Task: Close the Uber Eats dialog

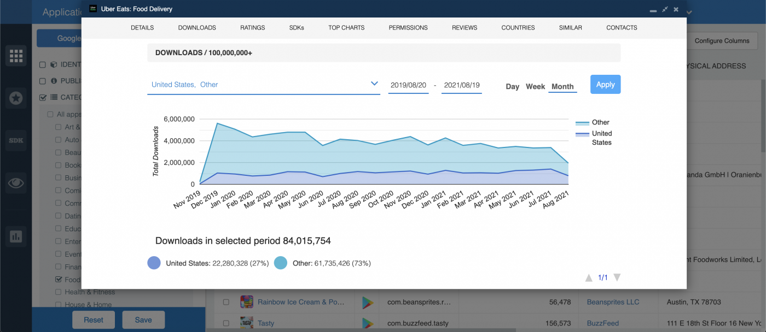Action: coord(676,9)
